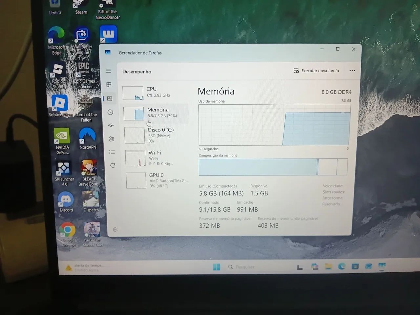Open Startup apps icon in Task Manager sidebar
The image size is (420, 315).
tap(111, 125)
